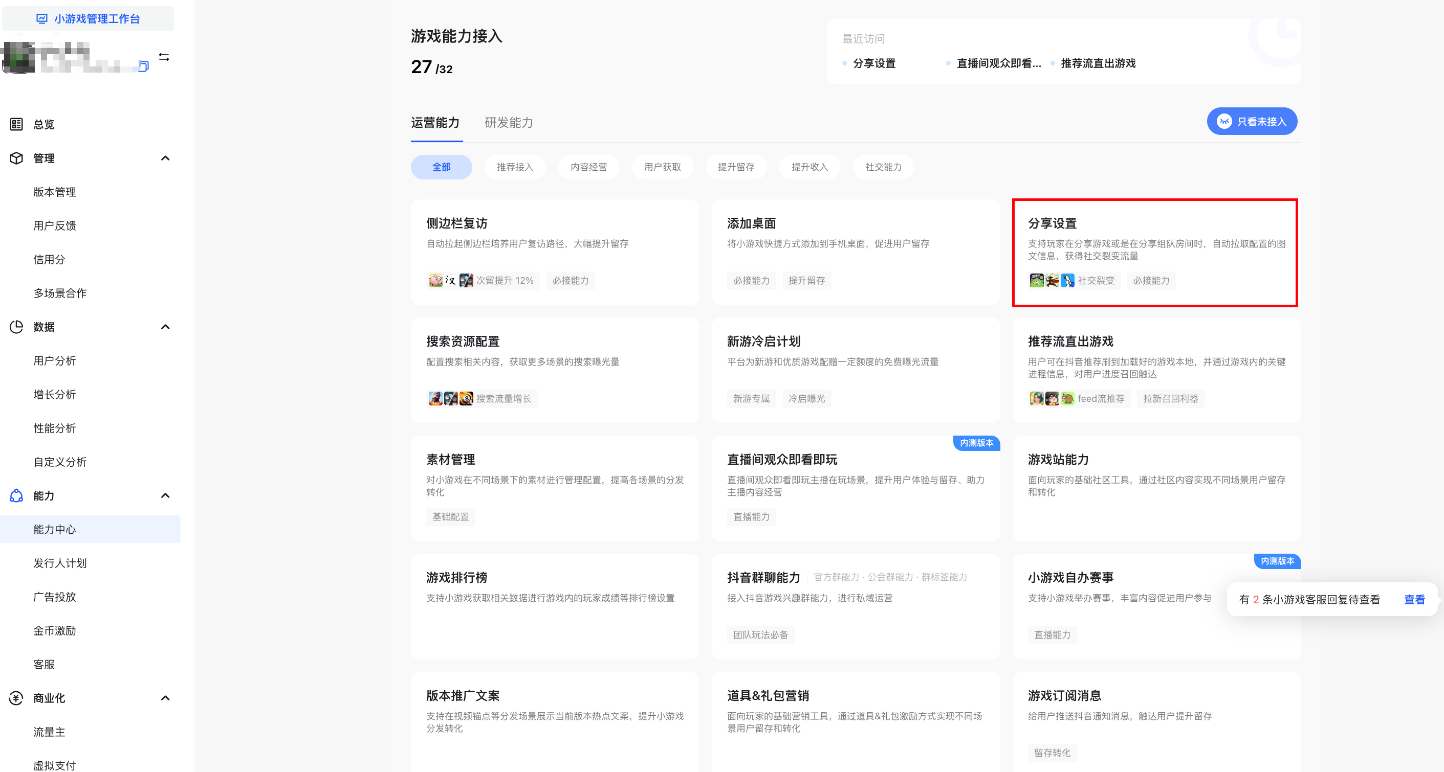The image size is (1444, 772).
Task: Select the 提升留存 filter chip
Action: [x=735, y=167]
